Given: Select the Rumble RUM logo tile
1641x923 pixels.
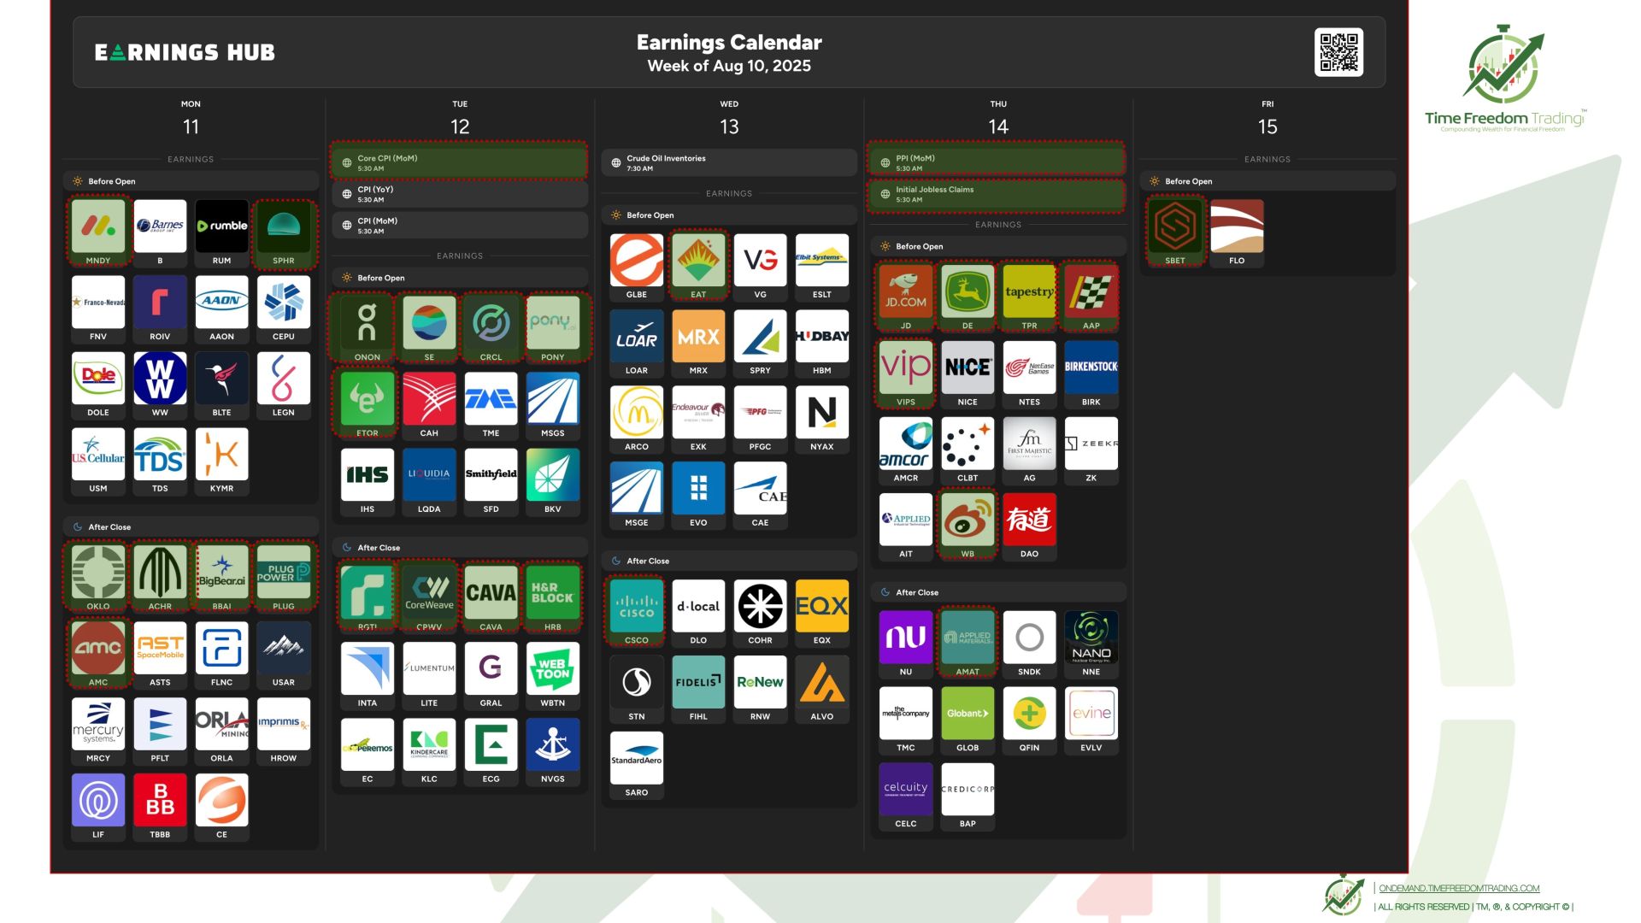Looking at the screenshot, I should coord(221,226).
